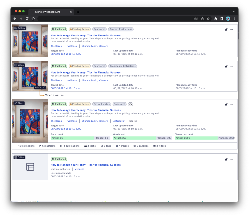249x216 pixels.
Task: Select the Stories | WebSked | Arc tab
Action: pos(51,12)
